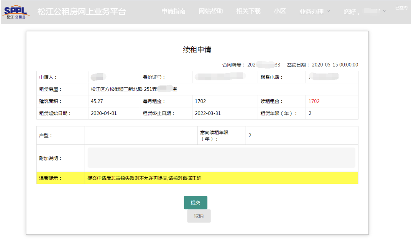
Task: Open the 相关下载 page
Action: pyautogui.click(x=248, y=11)
